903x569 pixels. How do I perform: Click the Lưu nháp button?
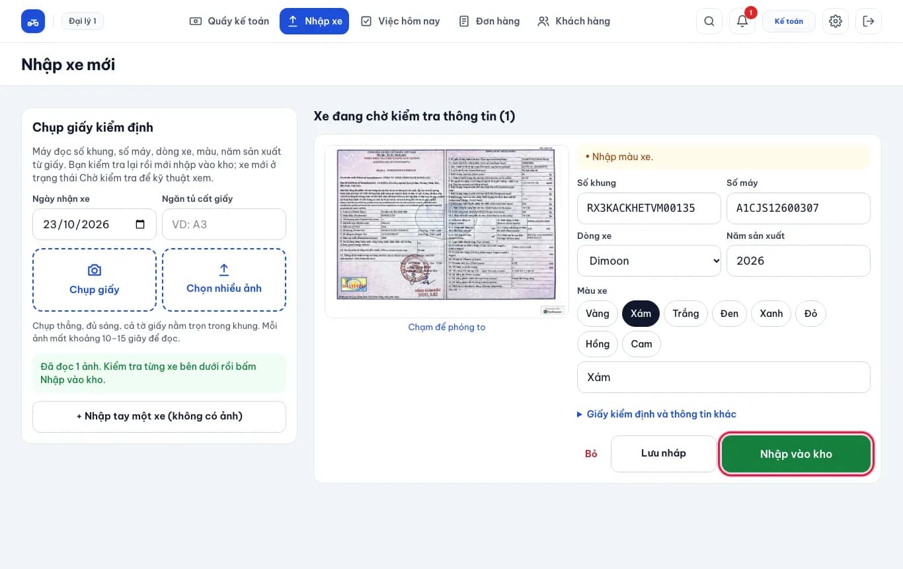pos(664,453)
